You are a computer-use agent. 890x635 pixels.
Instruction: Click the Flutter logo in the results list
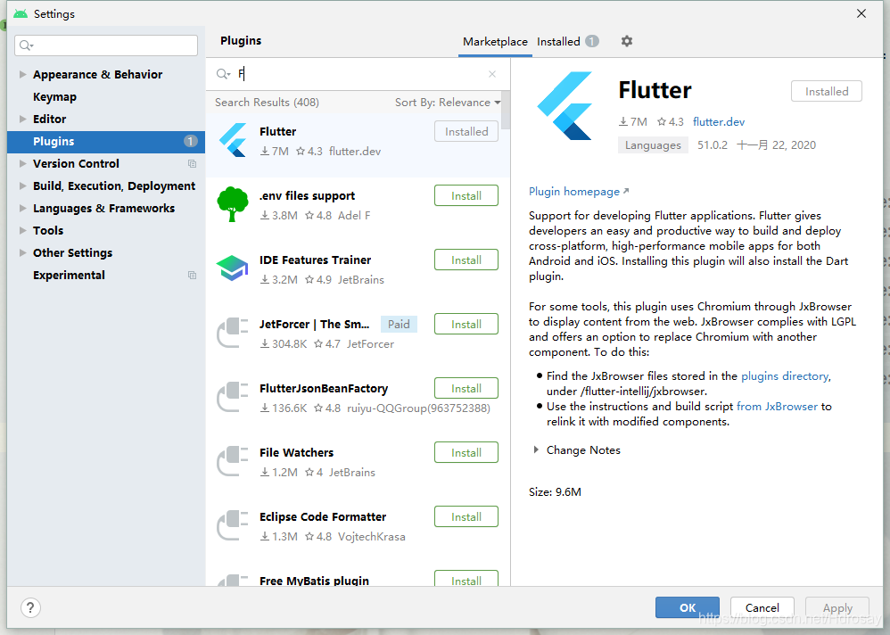pyautogui.click(x=233, y=140)
